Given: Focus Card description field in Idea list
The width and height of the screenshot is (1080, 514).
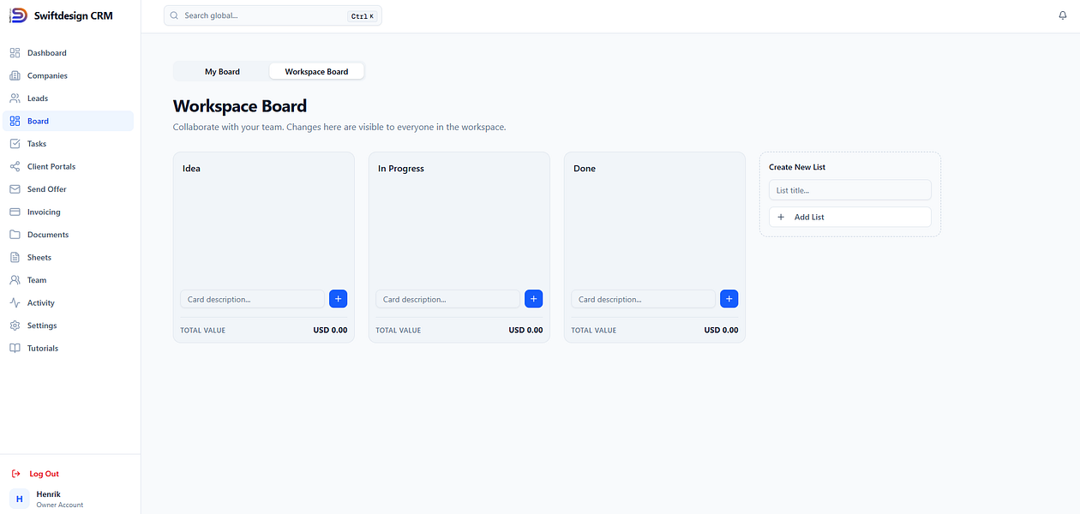Looking at the screenshot, I should (253, 299).
